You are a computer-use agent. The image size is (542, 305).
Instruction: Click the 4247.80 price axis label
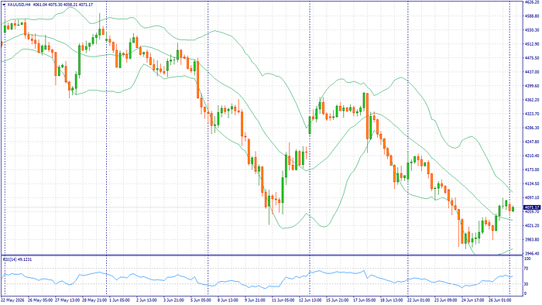click(532, 142)
